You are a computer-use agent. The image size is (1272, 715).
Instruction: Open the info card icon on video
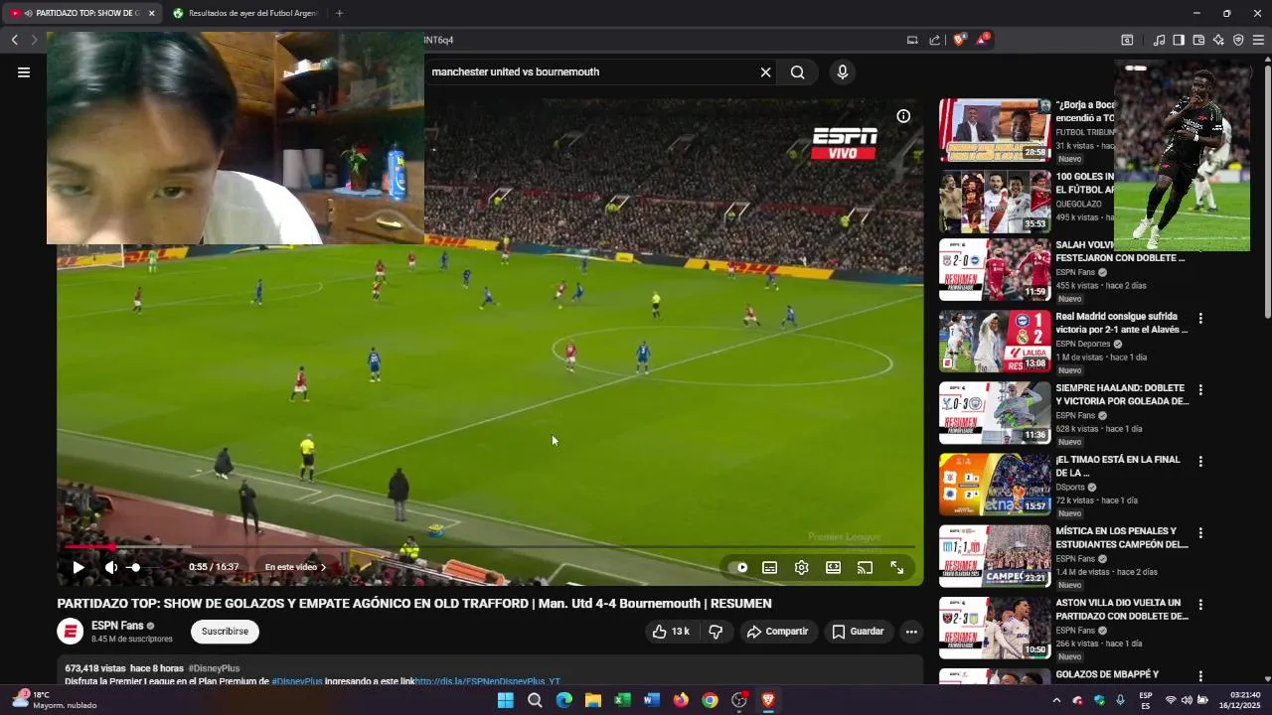(x=903, y=116)
